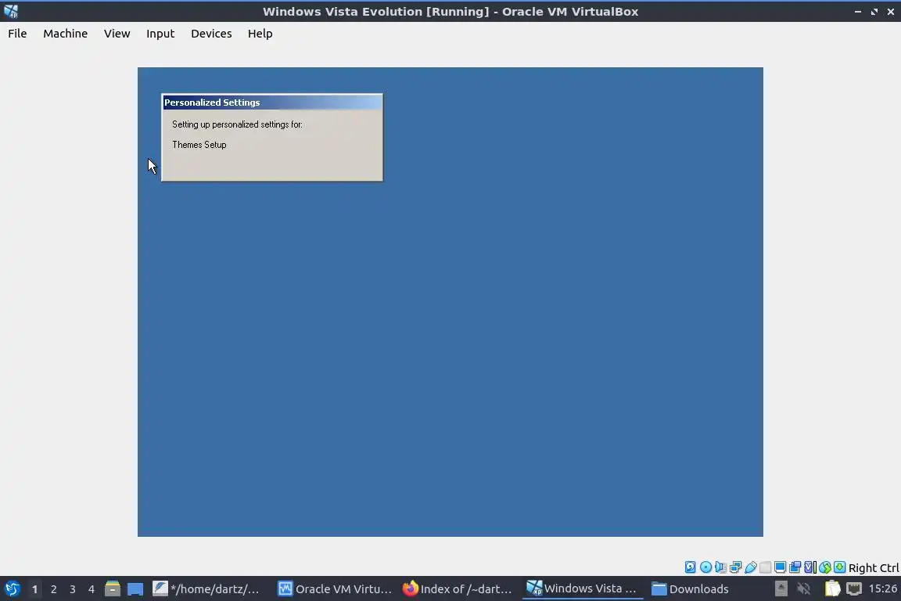Open the recording status indicator icon
Image resolution: width=901 pixels, height=601 pixels.
(x=795, y=567)
